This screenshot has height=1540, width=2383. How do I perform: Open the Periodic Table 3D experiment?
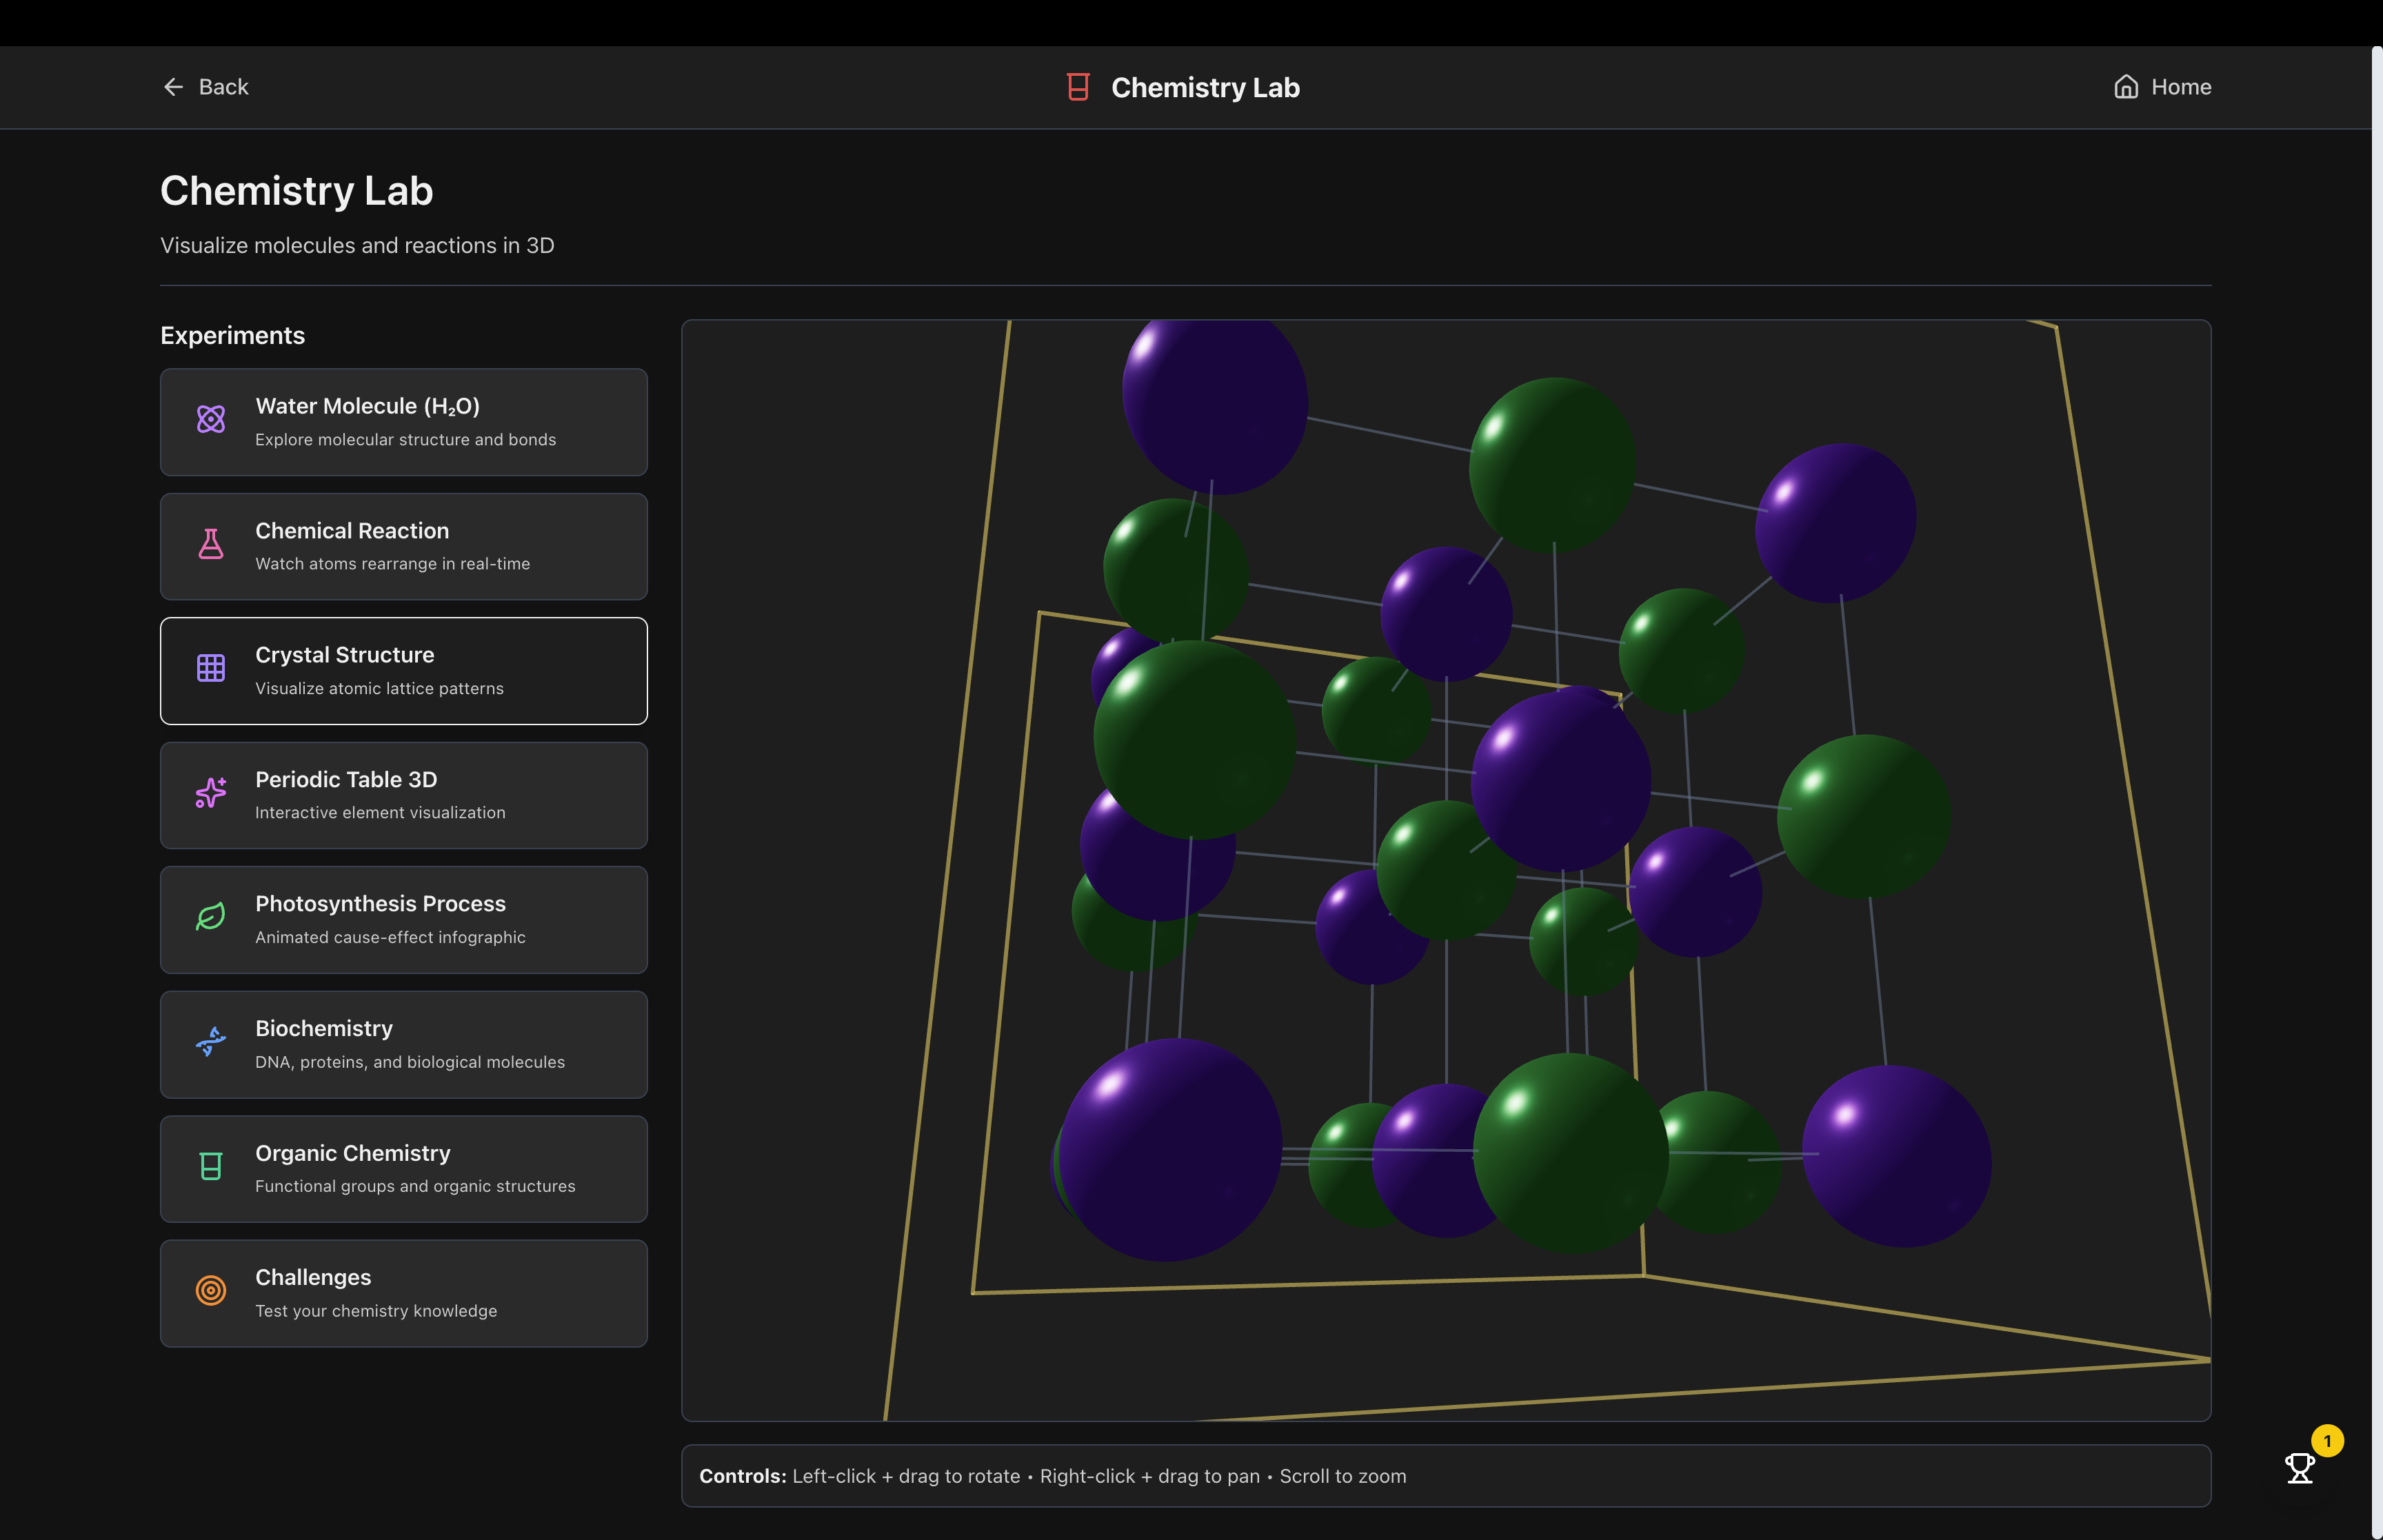(x=404, y=795)
